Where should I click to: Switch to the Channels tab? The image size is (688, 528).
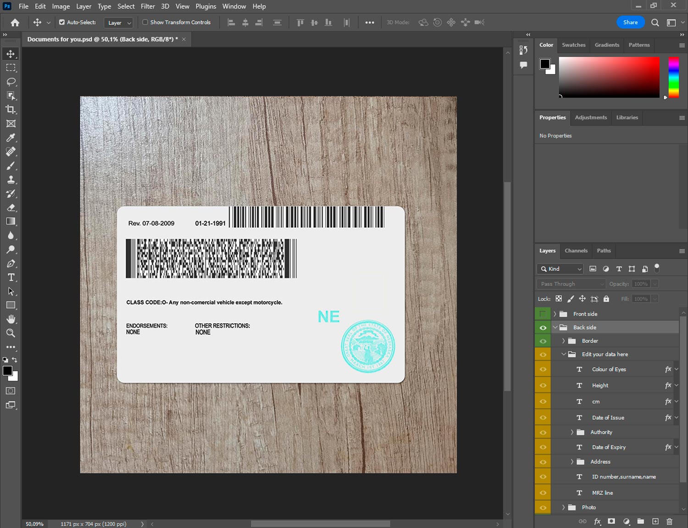(x=576, y=251)
